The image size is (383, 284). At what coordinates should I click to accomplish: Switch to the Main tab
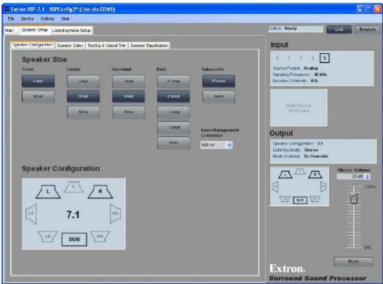10,31
